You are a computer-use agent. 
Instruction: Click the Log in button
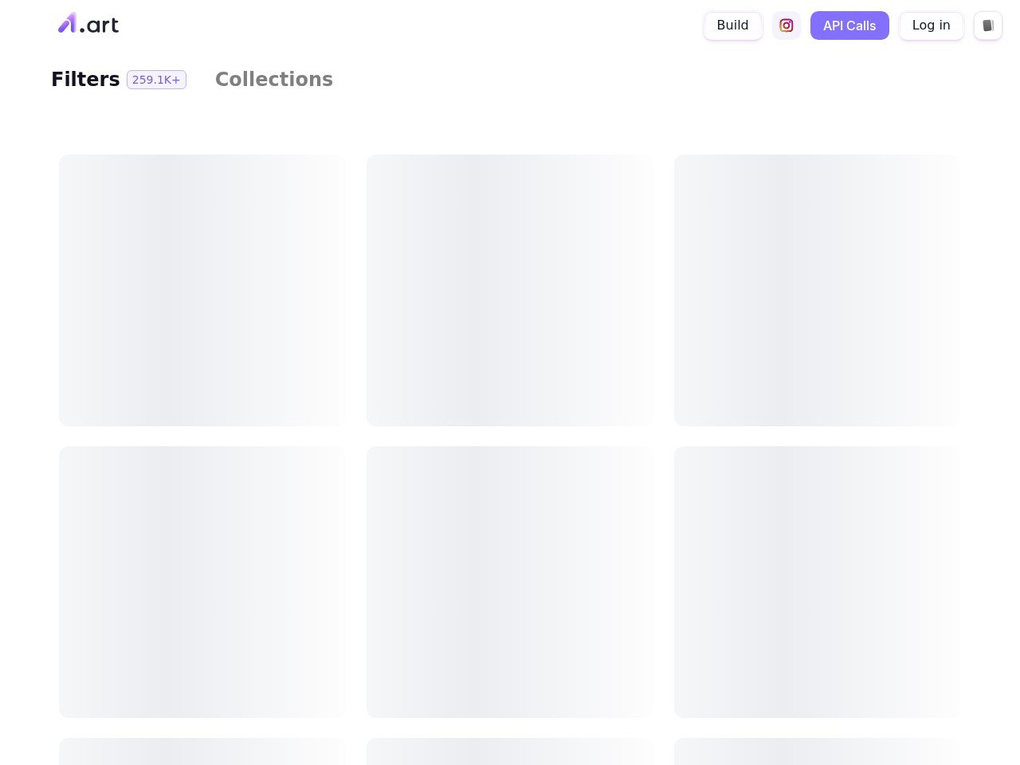click(x=931, y=25)
